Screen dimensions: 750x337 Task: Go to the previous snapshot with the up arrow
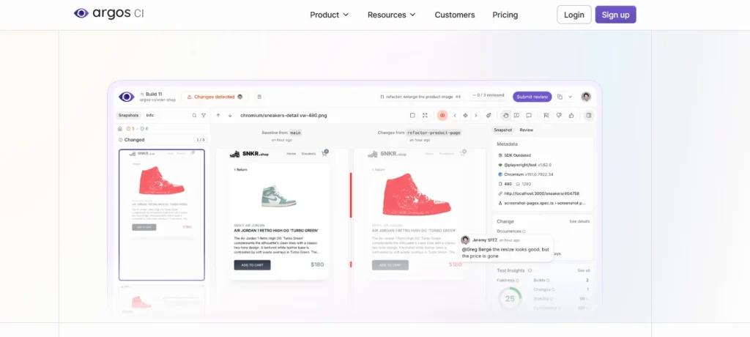pos(218,115)
